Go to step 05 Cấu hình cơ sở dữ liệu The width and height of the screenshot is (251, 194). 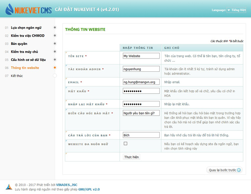28,59
